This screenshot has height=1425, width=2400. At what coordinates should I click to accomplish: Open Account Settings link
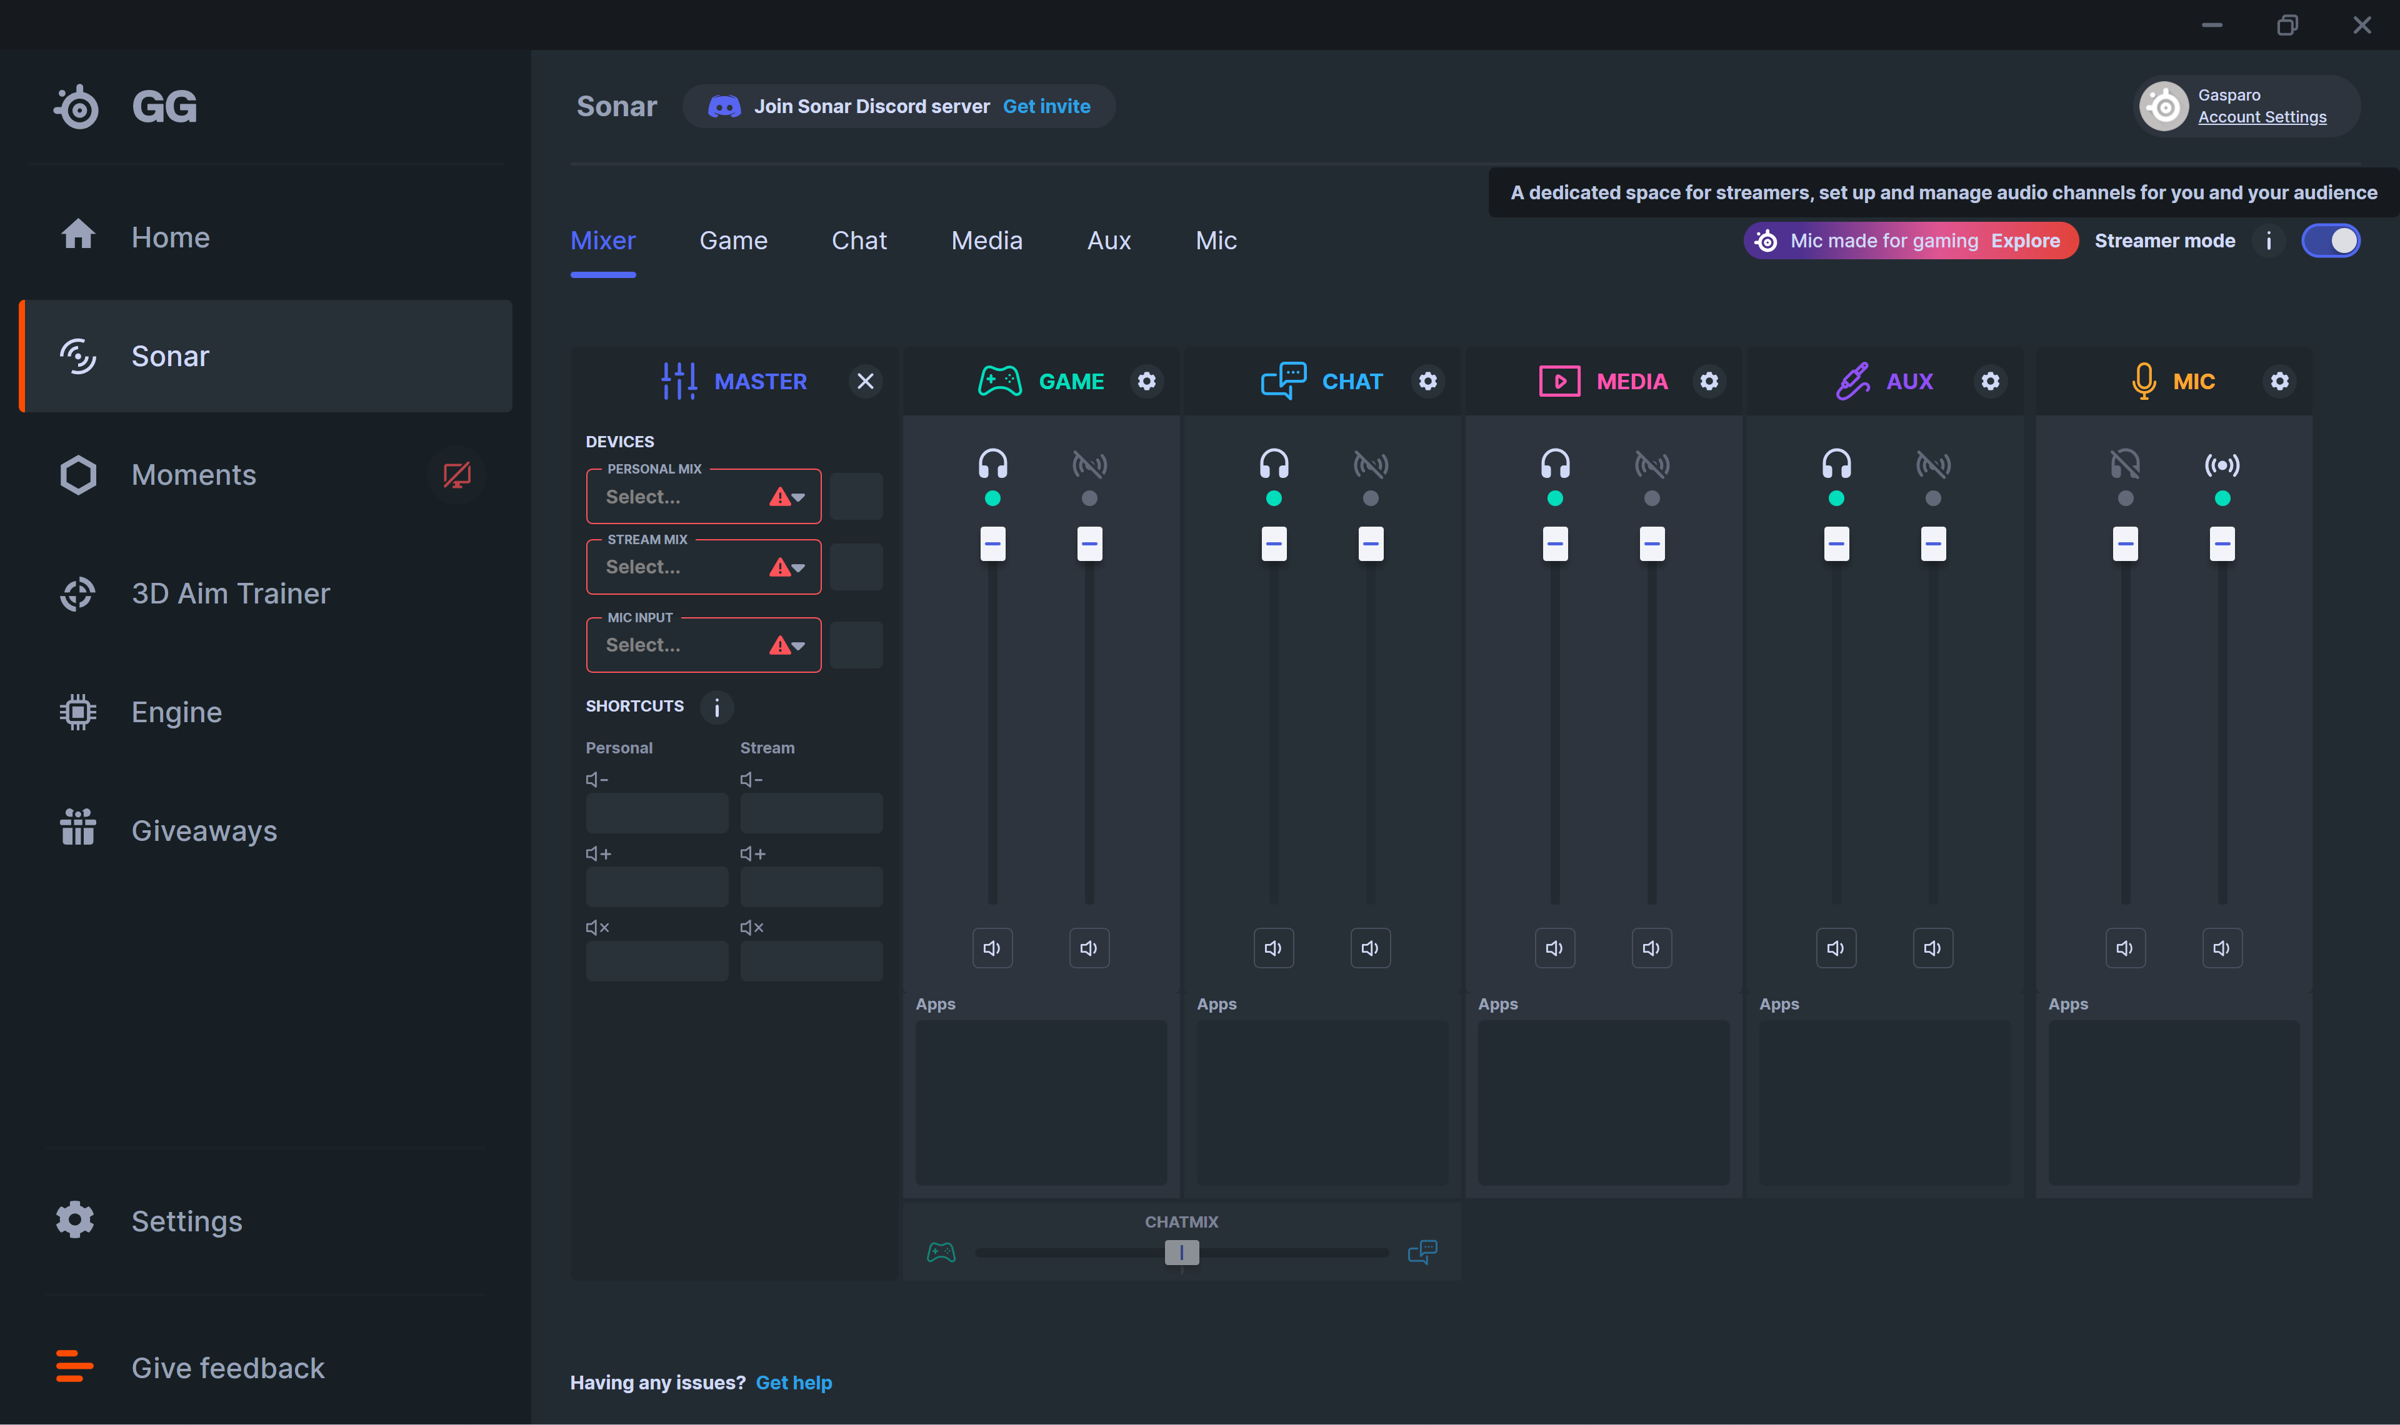tap(2262, 117)
